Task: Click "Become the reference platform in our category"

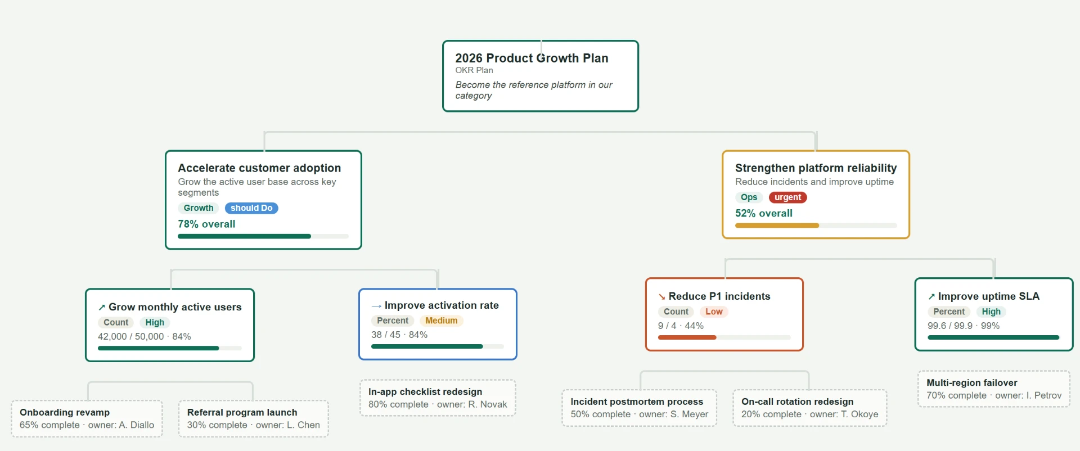Action: coord(534,91)
